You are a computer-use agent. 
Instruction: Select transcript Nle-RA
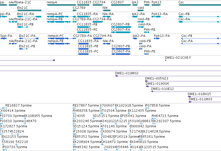click(x=108, y=14)
